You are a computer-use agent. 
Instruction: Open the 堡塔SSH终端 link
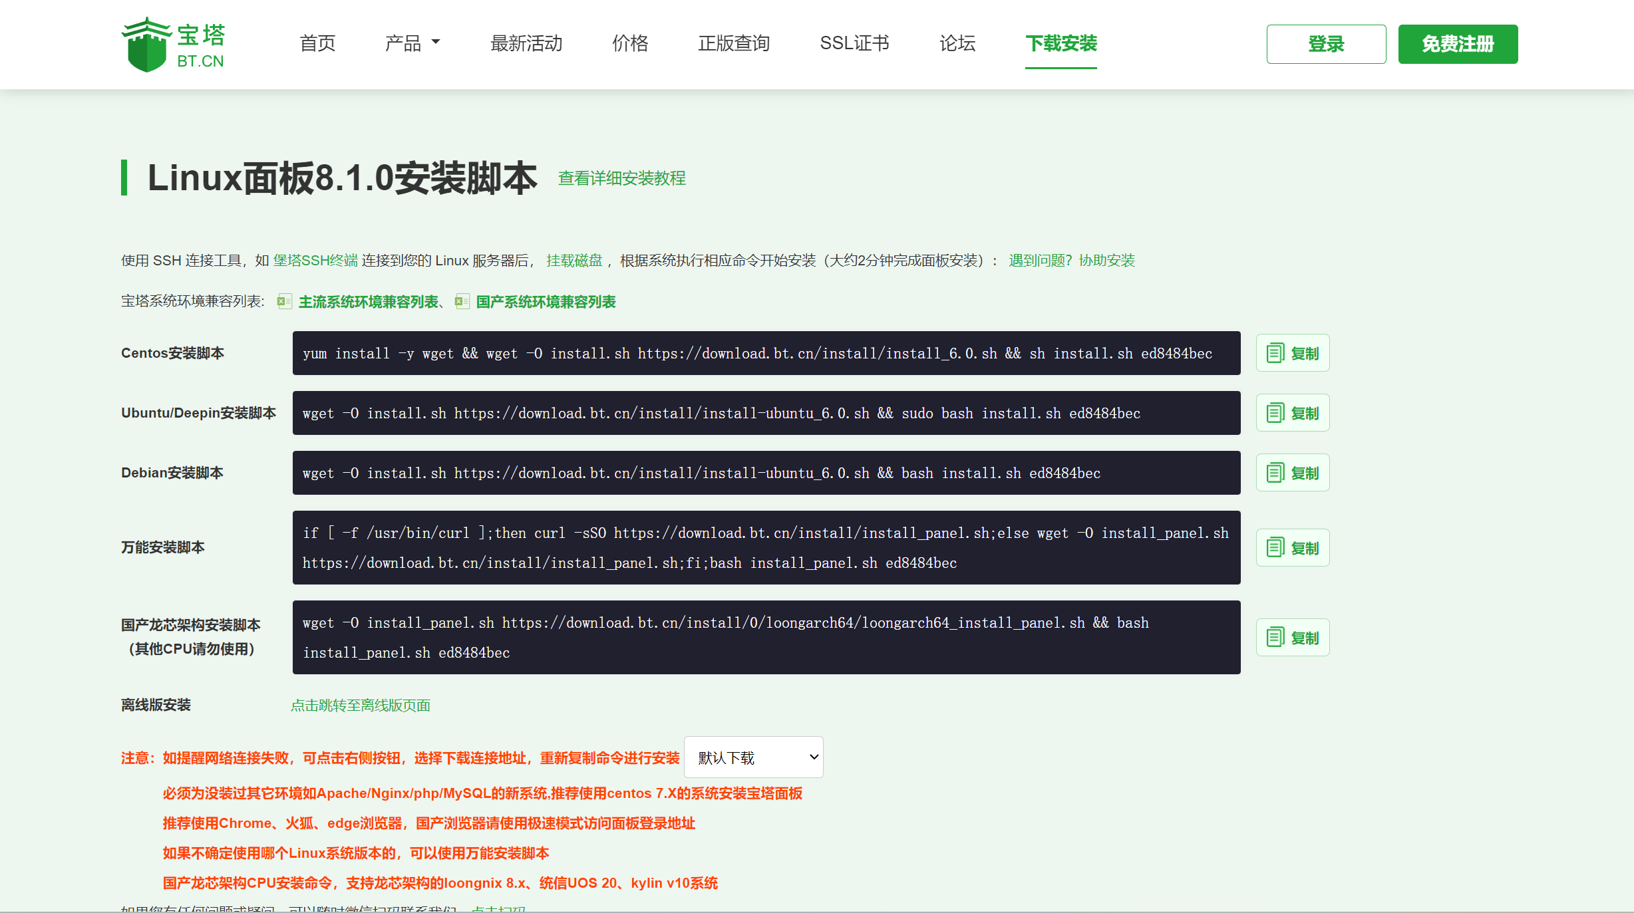315,261
